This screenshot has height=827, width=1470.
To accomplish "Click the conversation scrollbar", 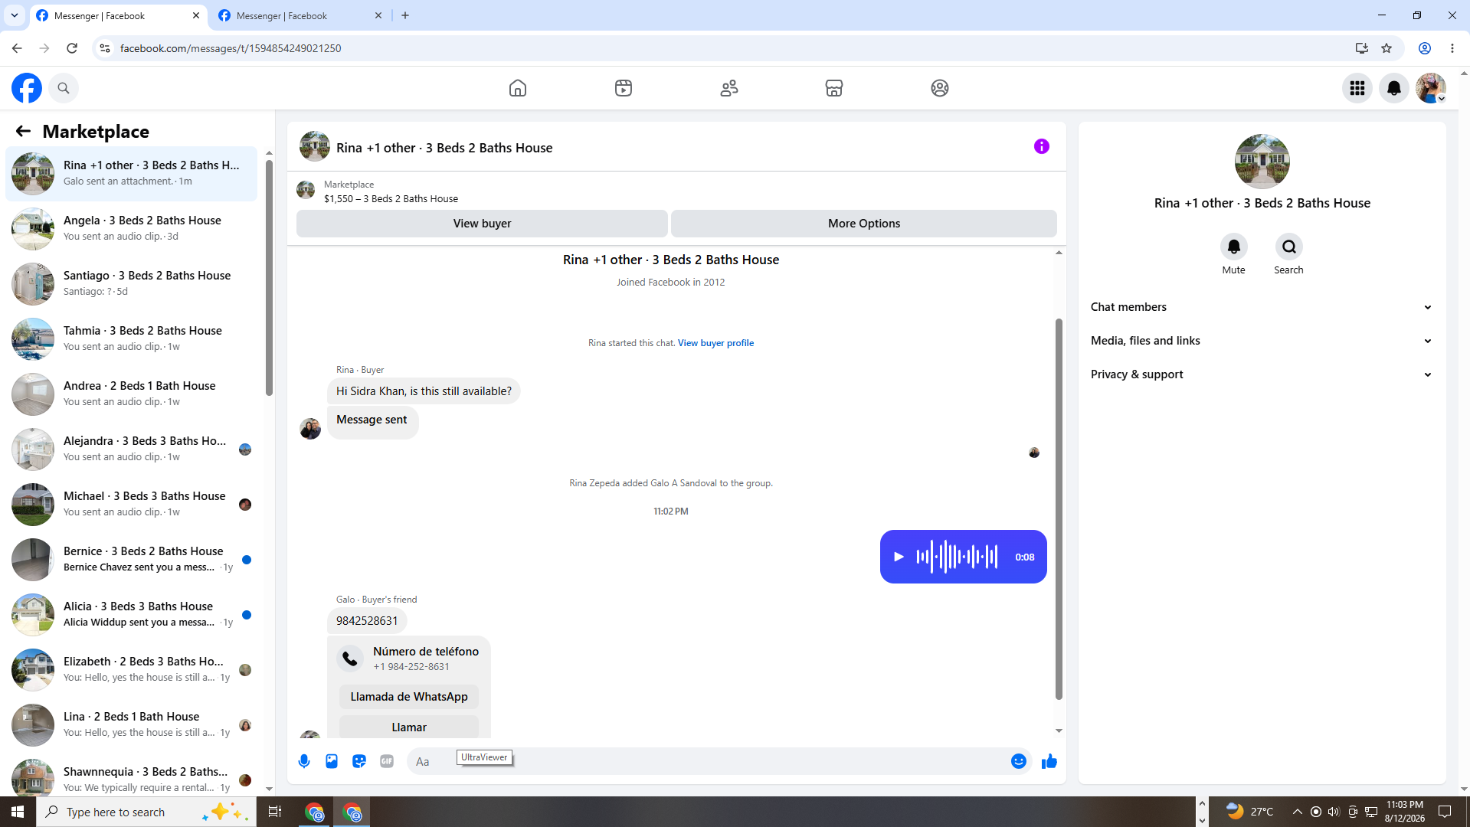I will 1059,509.
